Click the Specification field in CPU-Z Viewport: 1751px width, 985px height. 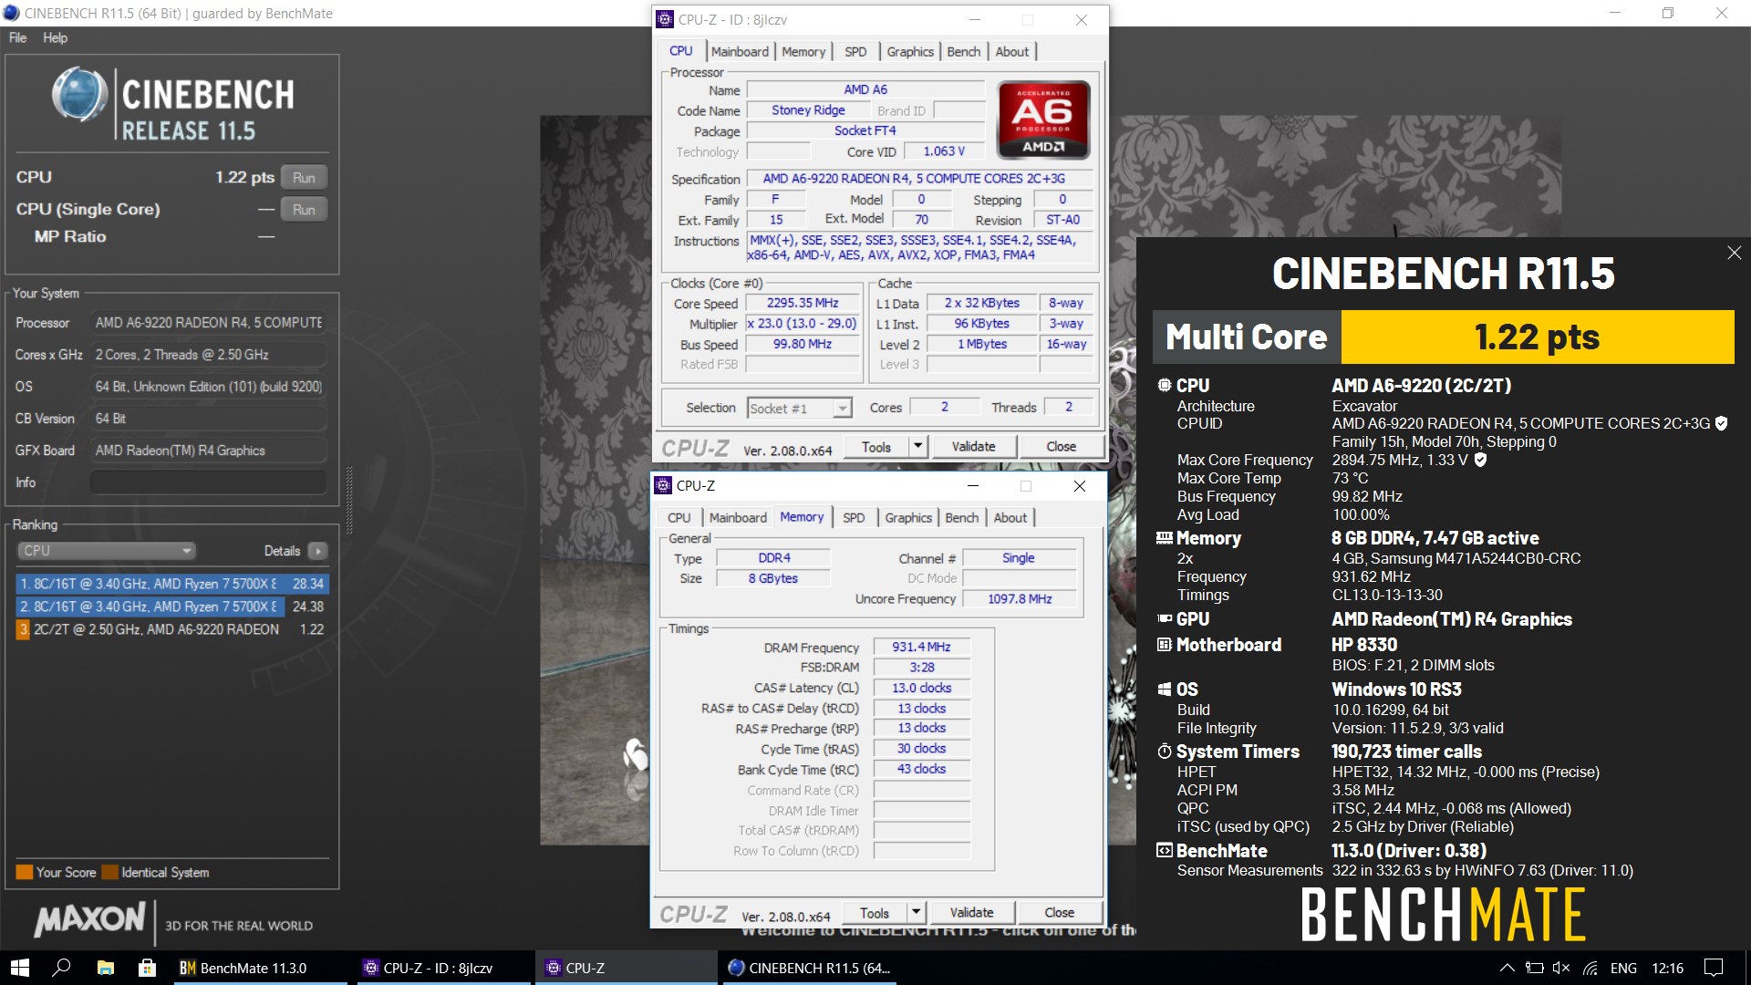(919, 179)
